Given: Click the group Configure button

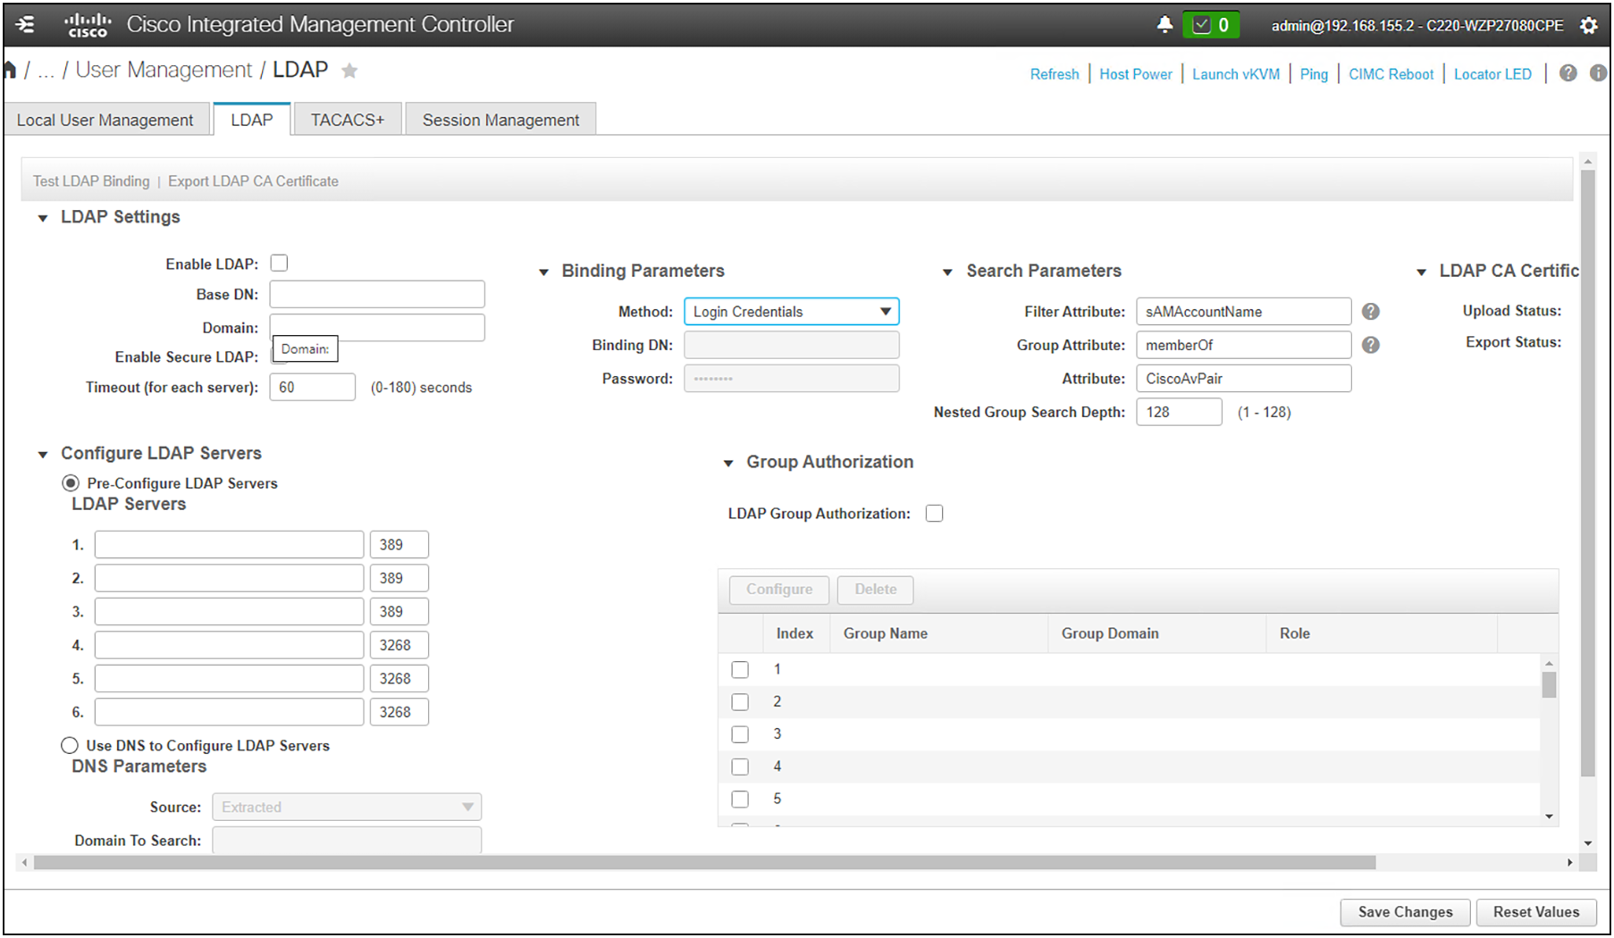Looking at the screenshot, I should tap(779, 590).
